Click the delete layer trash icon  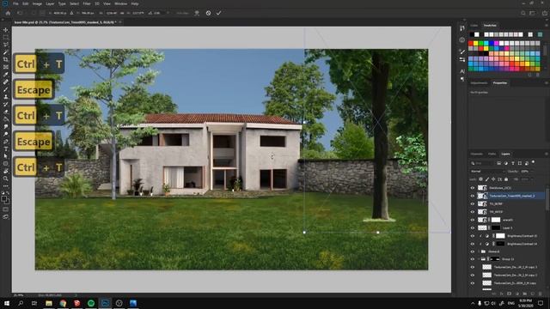click(541, 294)
